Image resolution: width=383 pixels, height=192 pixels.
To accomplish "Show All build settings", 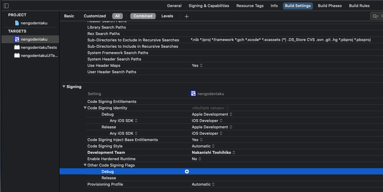I will [118, 16].
